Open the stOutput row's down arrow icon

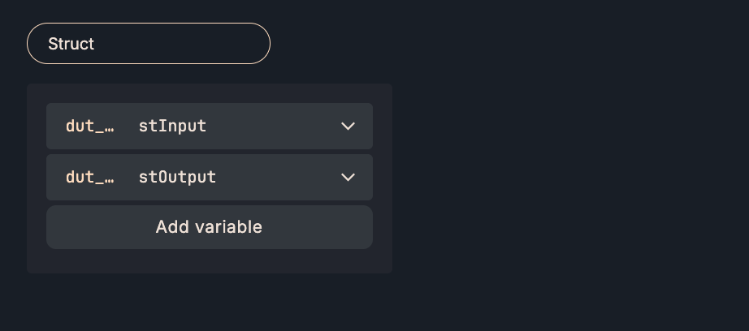tap(349, 178)
